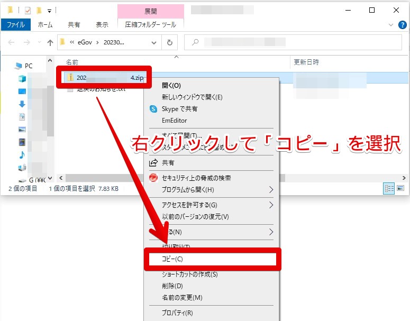Click the eGov breadcrumb in address bar
The width and height of the screenshot is (410, 321).
coord(85,42)
